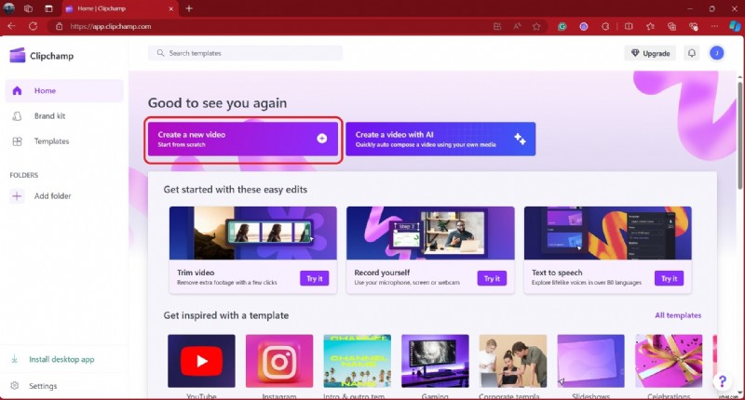Viewport: 745px width, 400px height.
Task: Select the Instagram template thumbnail
Action: 279,361
